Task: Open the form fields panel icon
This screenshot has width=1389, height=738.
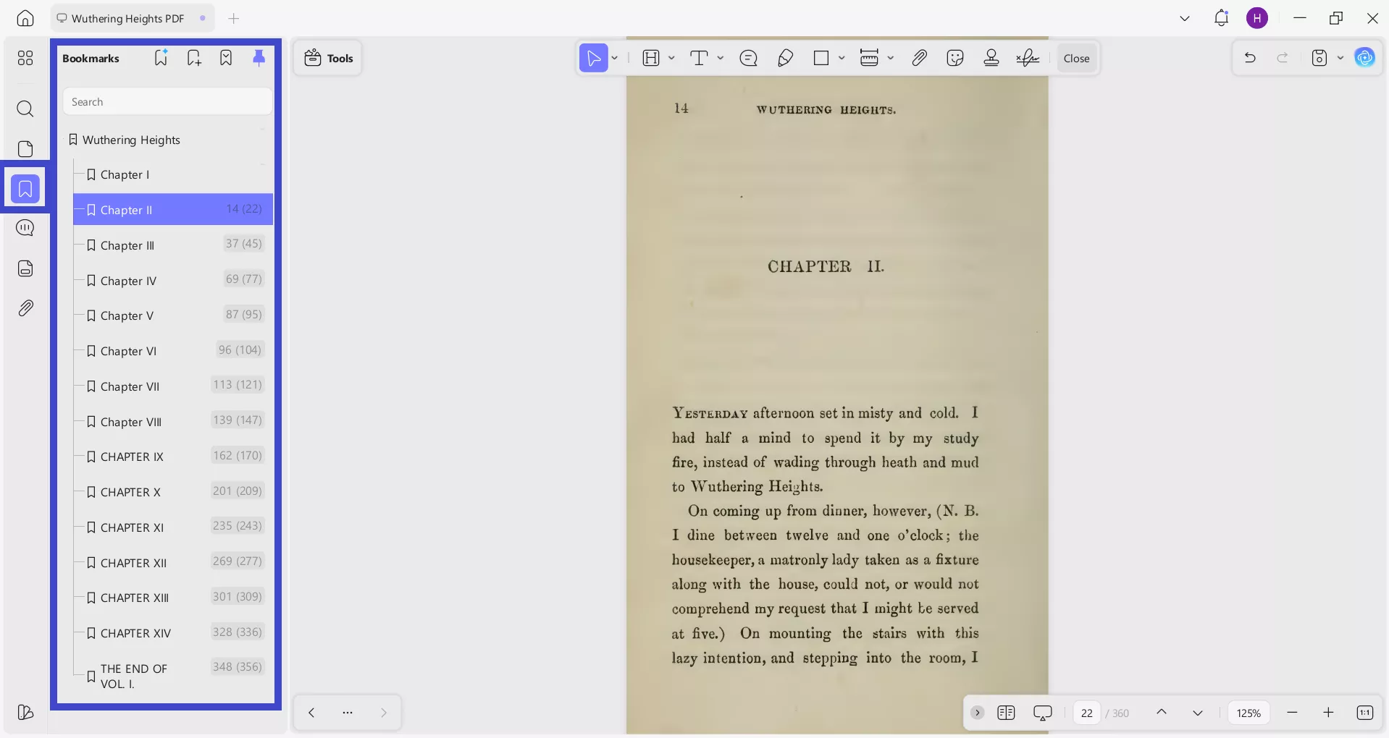Action: pyautogui.click(x=25, y=268)
